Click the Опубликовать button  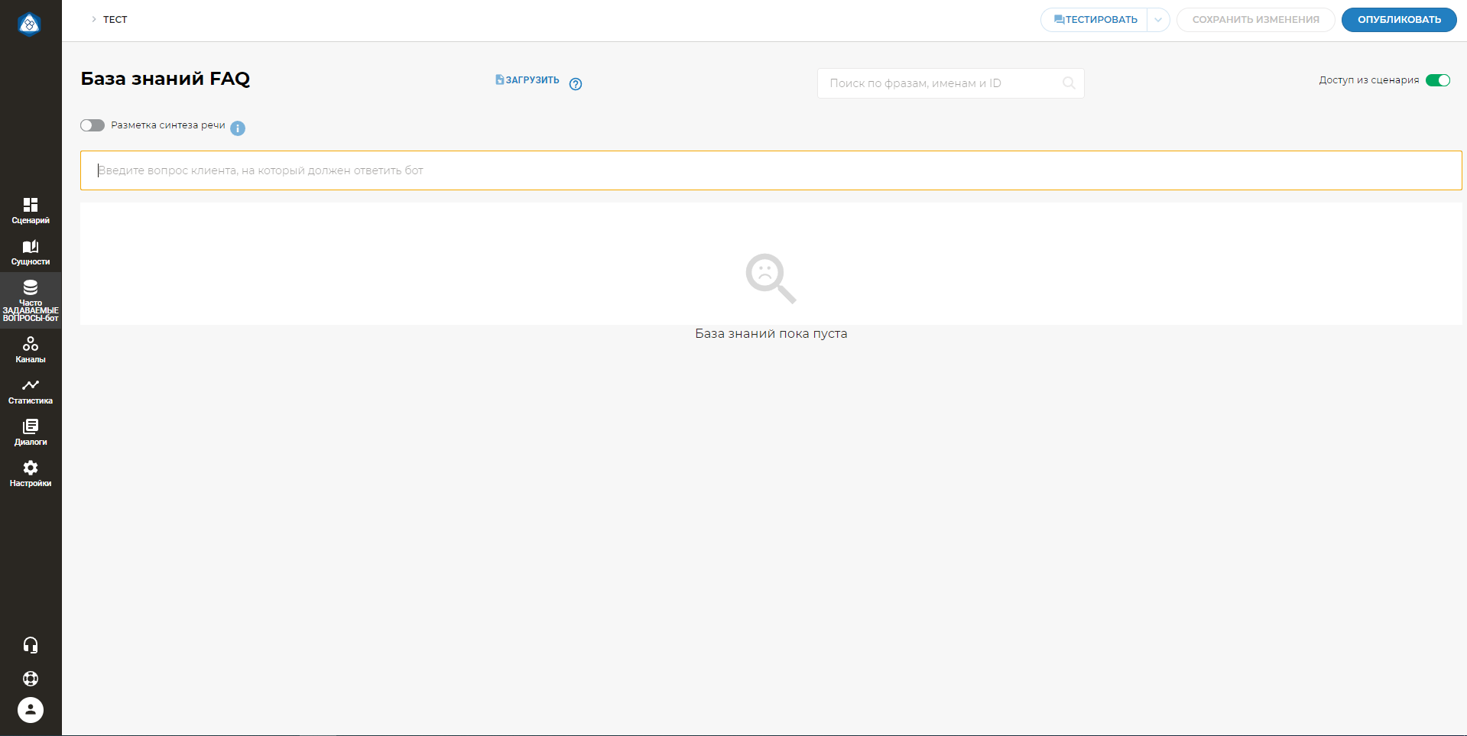1399,20
